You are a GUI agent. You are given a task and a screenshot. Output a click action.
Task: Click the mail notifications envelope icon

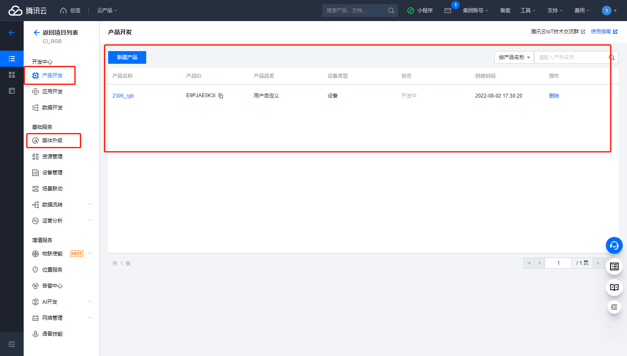[448, 11]
